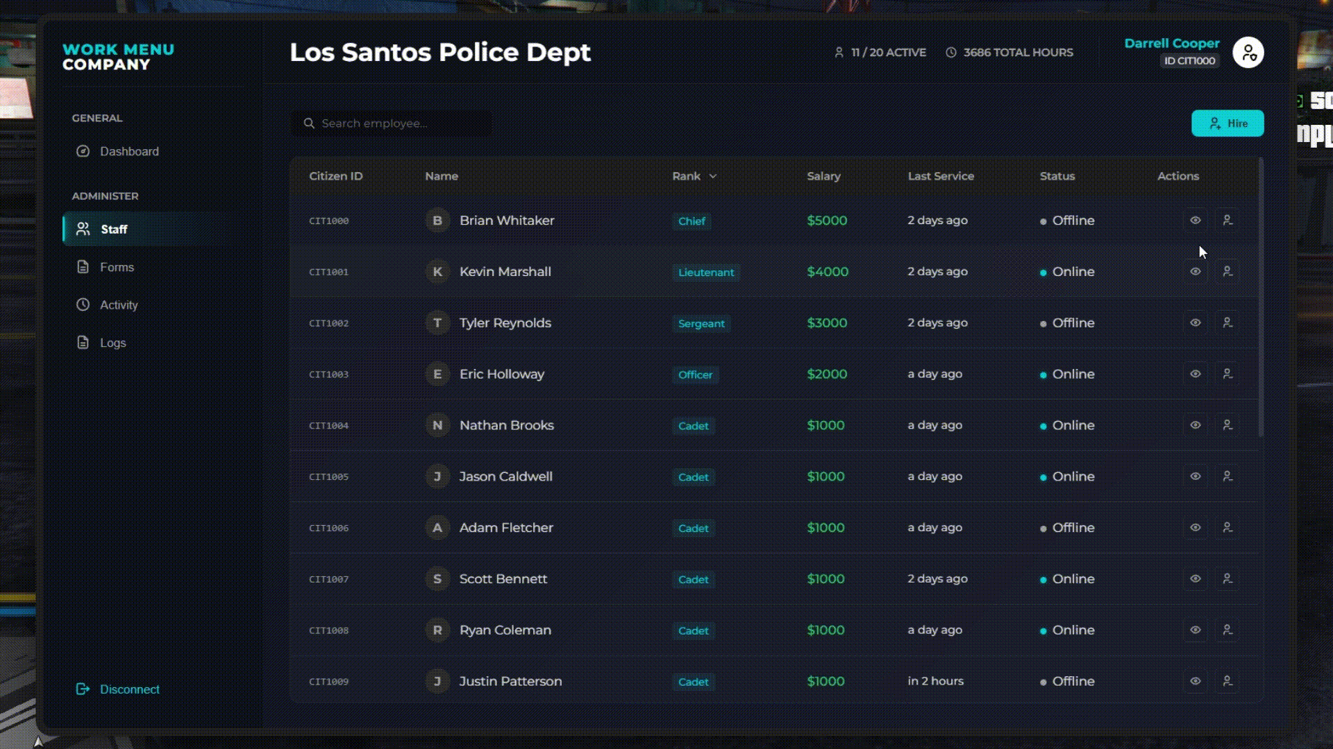Open Kevin Marshall's Lieutenant rank badge
The height and width of the screenshot is (749, 1333).
[705, 273]
